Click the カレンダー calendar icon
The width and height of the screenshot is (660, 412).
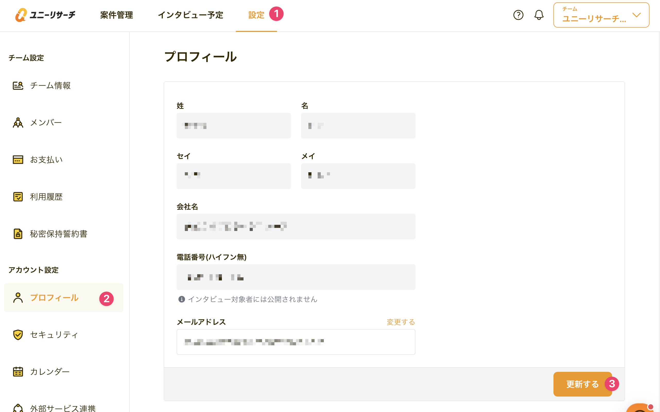[18, 372]
